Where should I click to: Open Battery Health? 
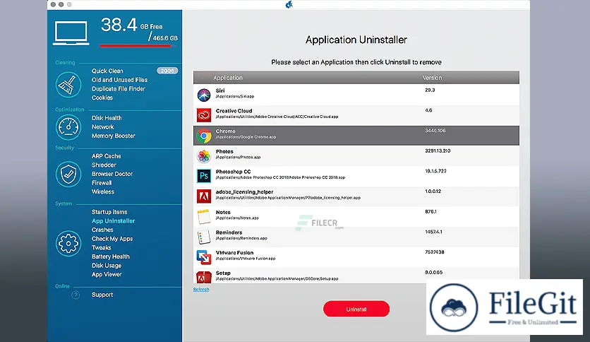[111, 256]
